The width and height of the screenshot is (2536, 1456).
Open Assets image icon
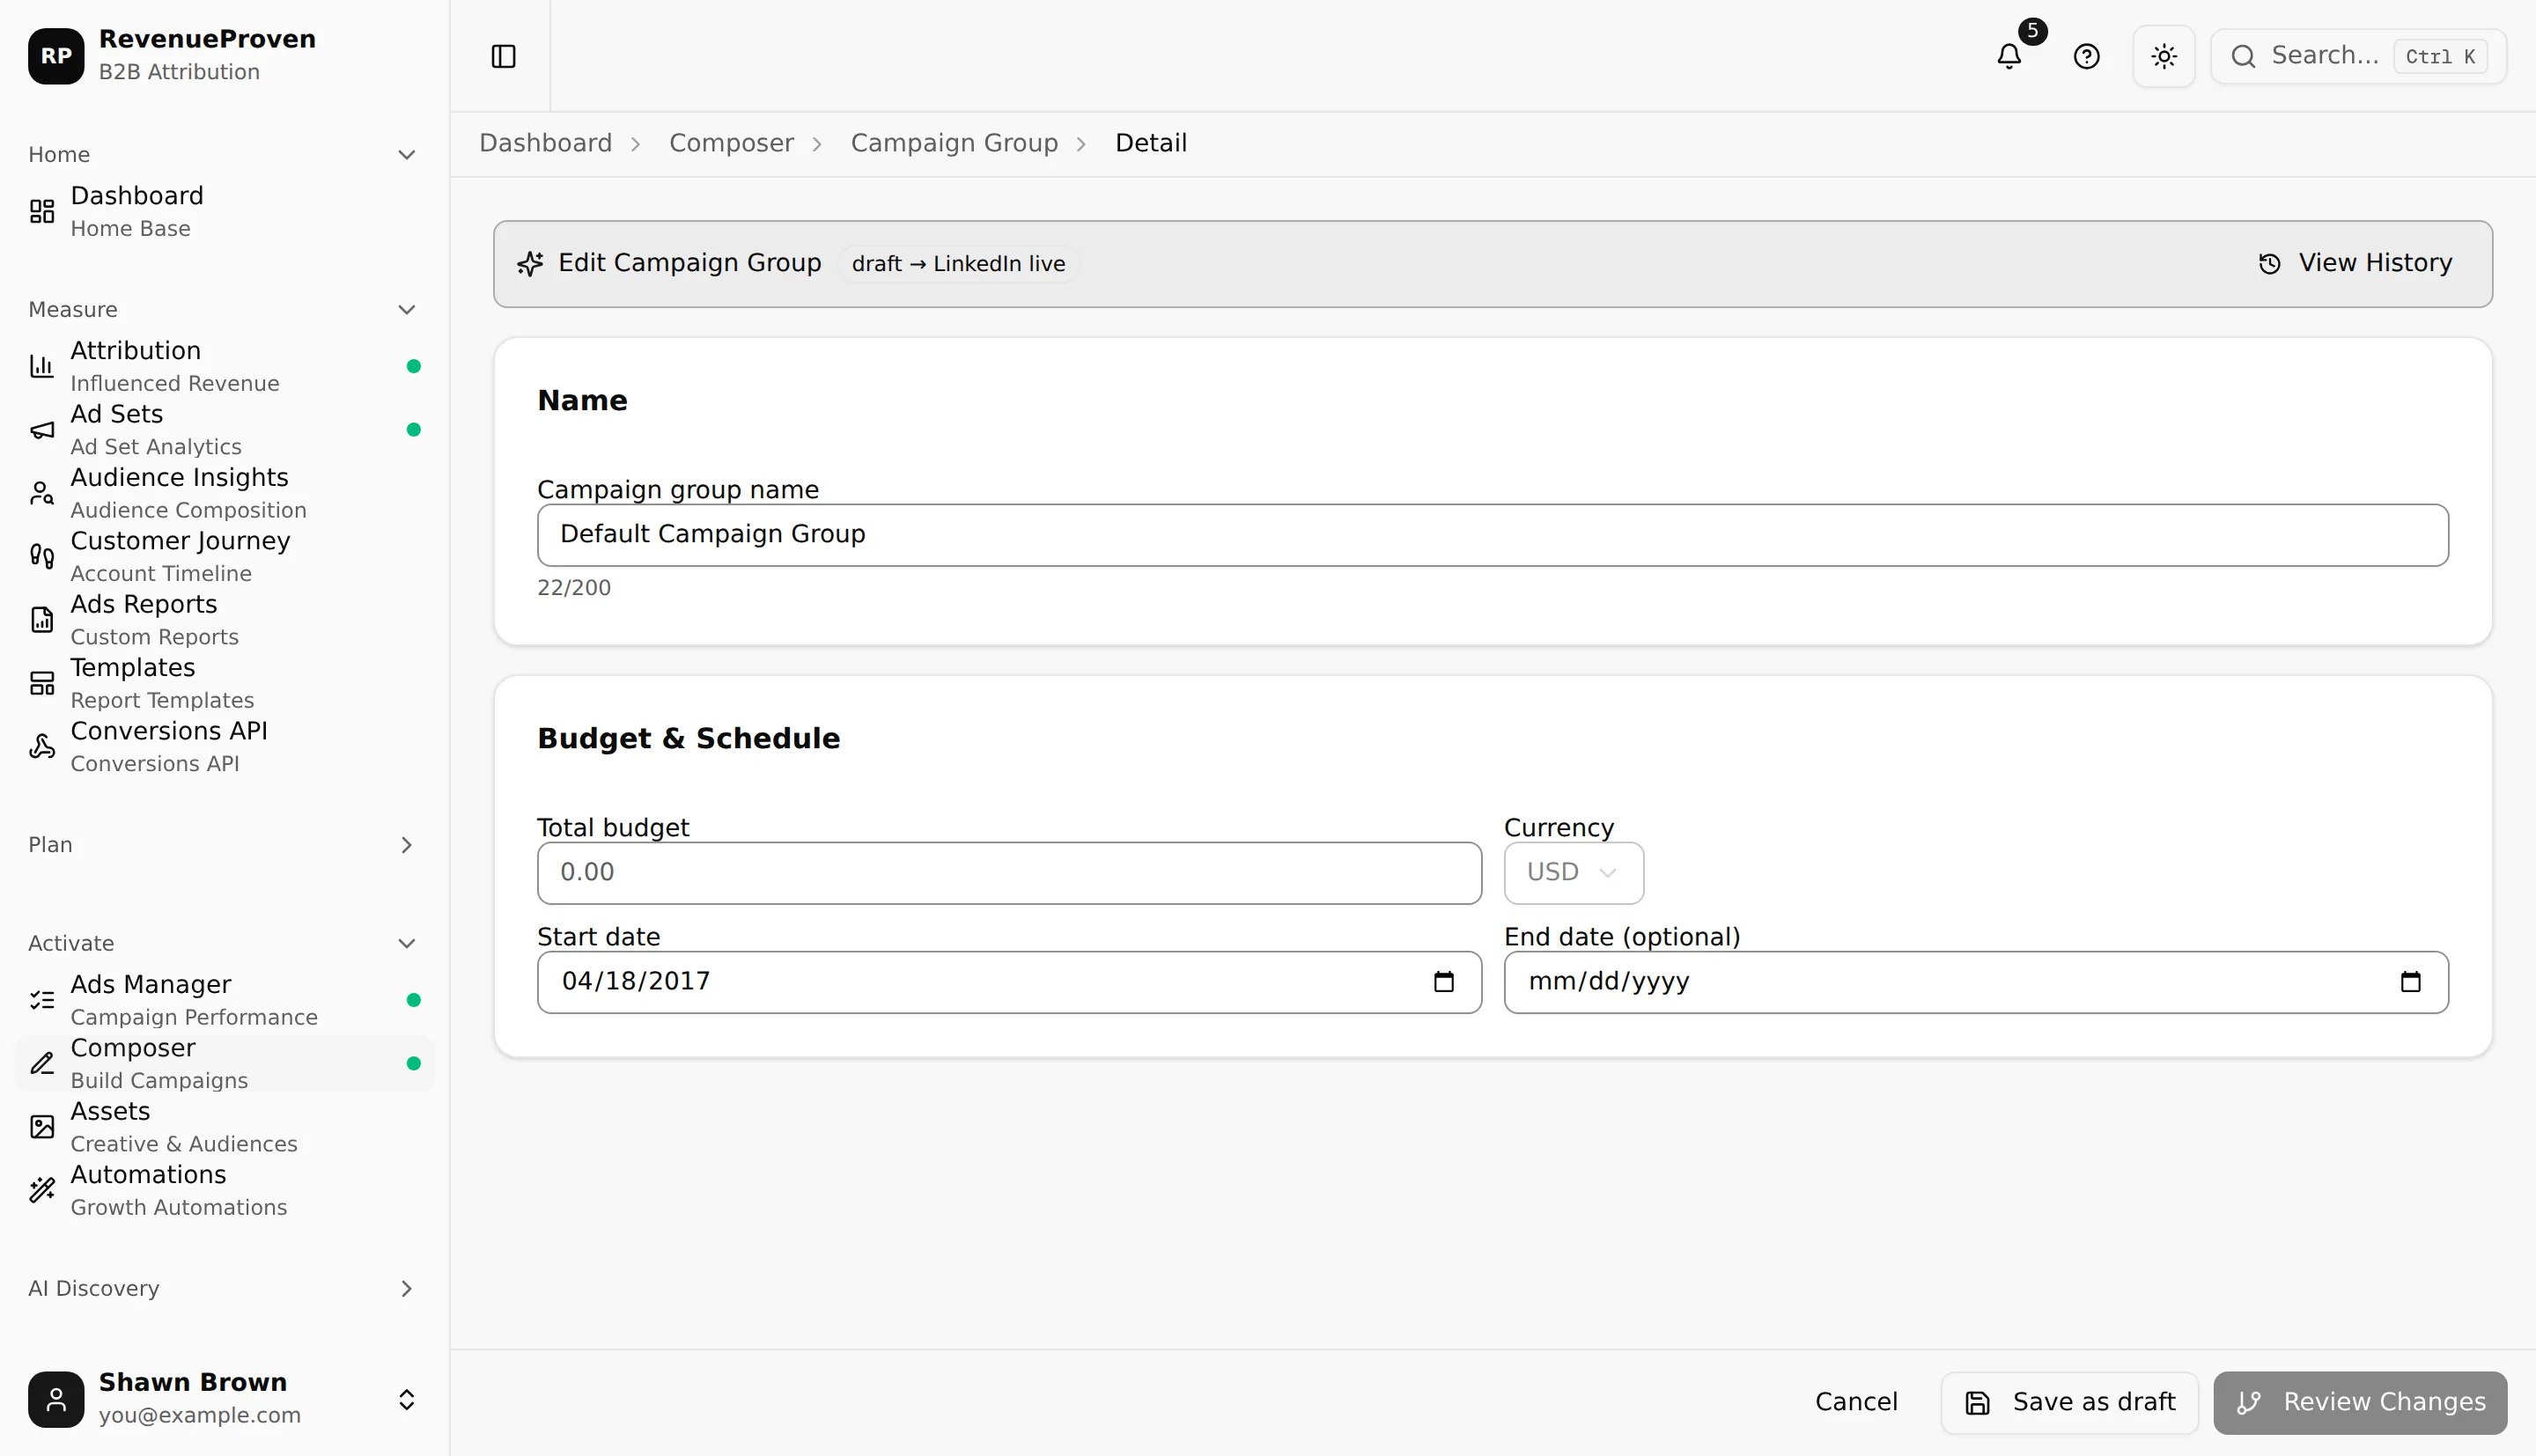(42, 1127)
